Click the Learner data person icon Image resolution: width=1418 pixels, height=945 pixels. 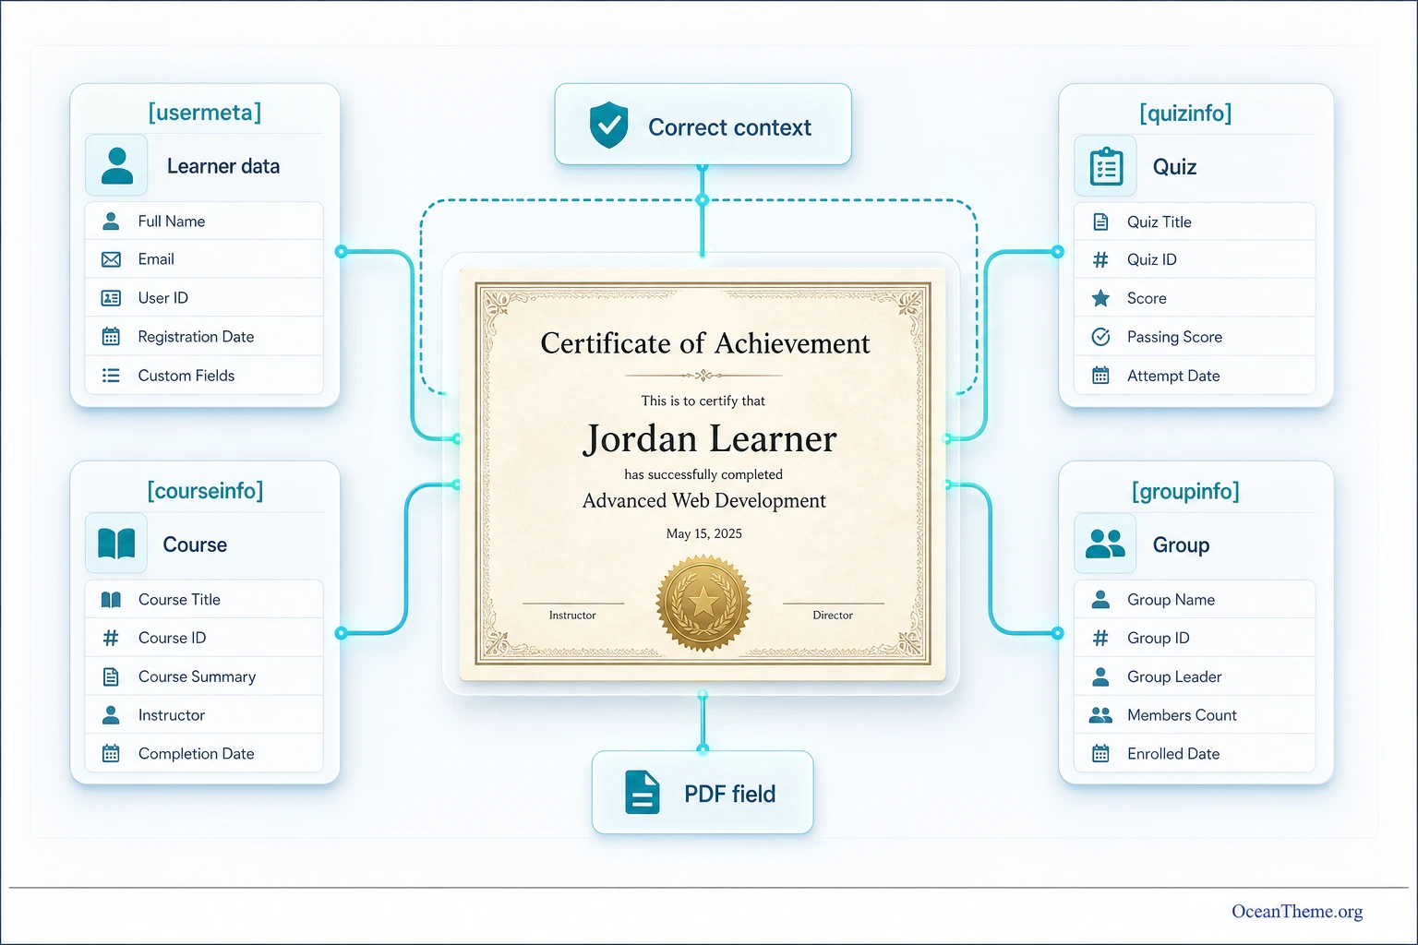[116, 165]
